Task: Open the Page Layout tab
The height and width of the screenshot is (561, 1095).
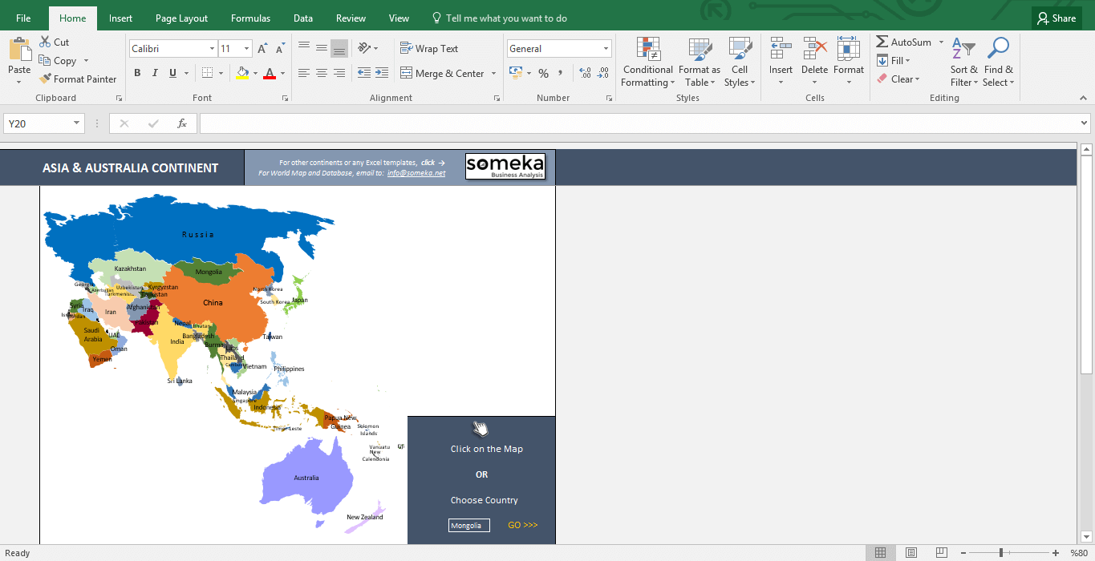Action: 181,18
